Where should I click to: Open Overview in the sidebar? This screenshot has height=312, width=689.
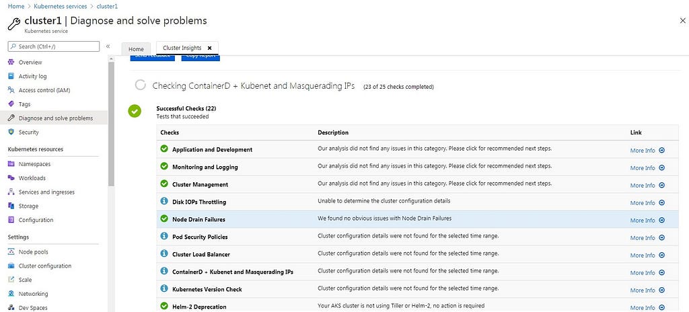tap(30, 63)
